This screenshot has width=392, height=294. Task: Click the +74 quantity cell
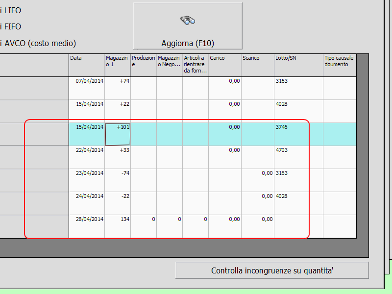118,88
